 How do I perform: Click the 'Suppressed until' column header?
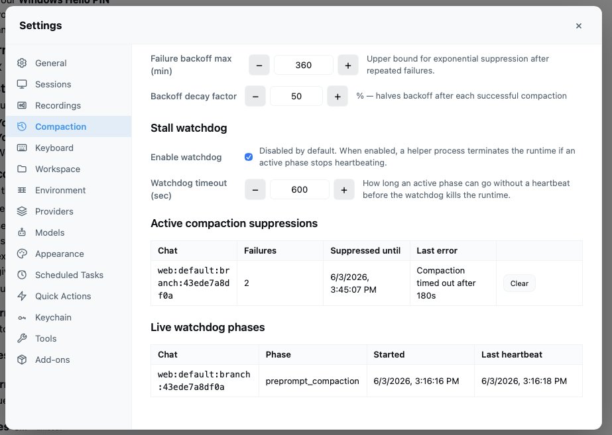(365, 251)
